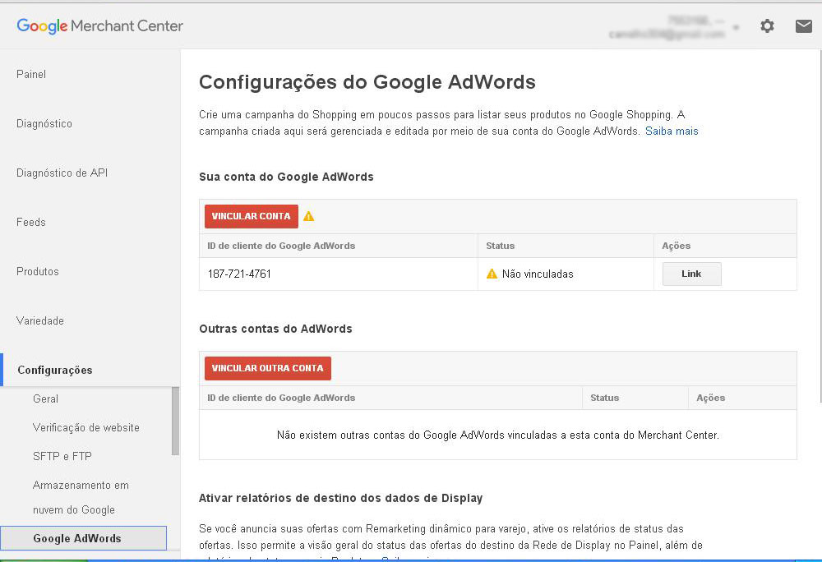Follow the Saiba mais link
Screen dimensions: 822x562
(672, 131)
